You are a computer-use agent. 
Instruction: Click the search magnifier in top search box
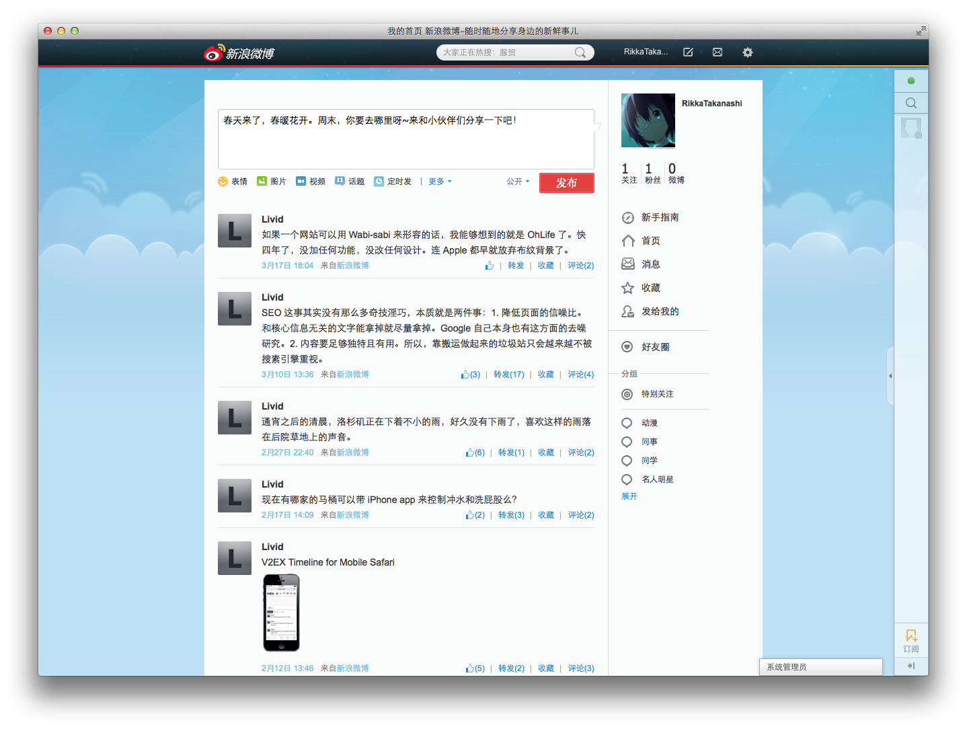point(580,52)
